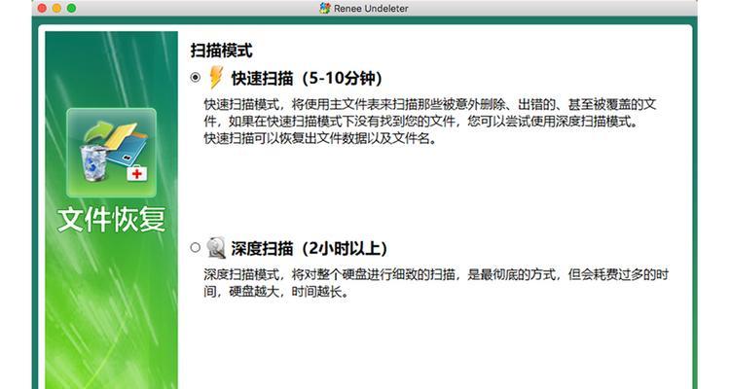Click the lightning bolt quick scan icon
The height and width of the screenshot is (389, 730).
(x=216, y=77)
